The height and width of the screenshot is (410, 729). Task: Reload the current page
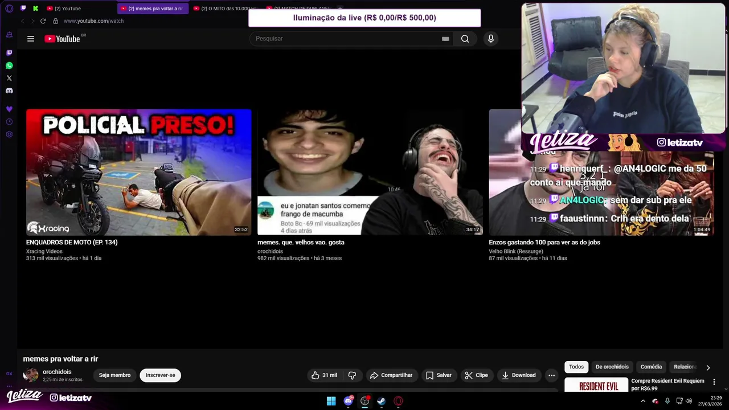click(x=43, y=21)
